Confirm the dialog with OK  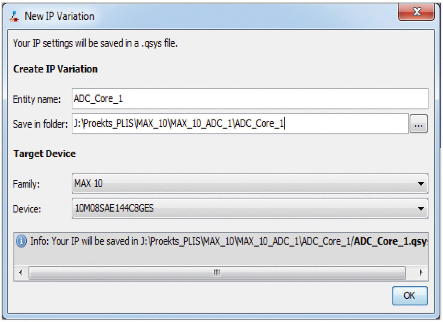[x=410, y=295]
